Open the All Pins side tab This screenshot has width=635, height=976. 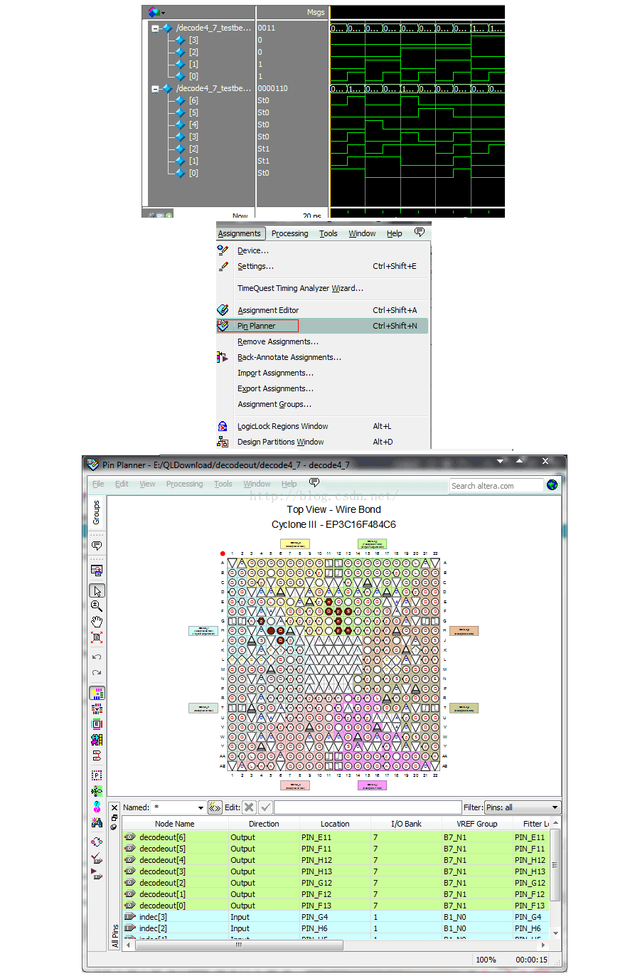point(115,935)
